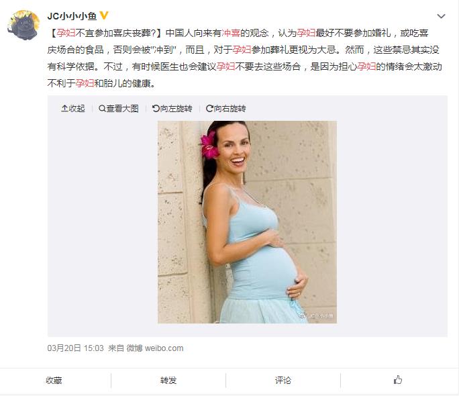Viewport: 459px width, 396px height.
Task: Click the rotate right arrow icon
Action: pyautogui.click(x=209, y=109)
